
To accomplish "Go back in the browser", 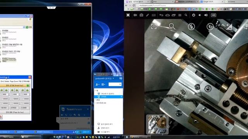I will (x=126, y=5).
